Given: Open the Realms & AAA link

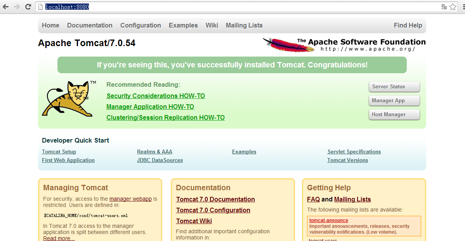Looking at the screenshot, I should (x=154, y=151).
